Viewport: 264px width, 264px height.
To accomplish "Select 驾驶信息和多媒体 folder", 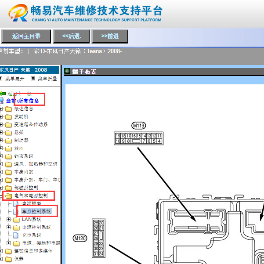I will (x=33, y=251).
